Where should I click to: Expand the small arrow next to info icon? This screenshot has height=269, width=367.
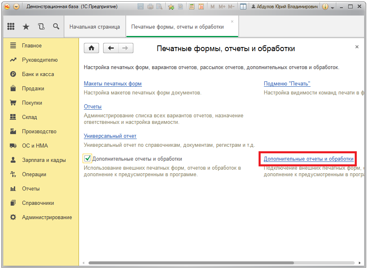(x=332, y=7)
